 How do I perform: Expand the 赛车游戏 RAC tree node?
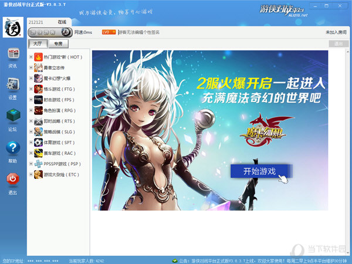point(31,153)
